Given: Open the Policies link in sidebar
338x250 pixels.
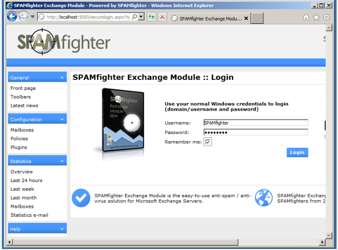Looking at the screenshot, I should pos(19,139).
